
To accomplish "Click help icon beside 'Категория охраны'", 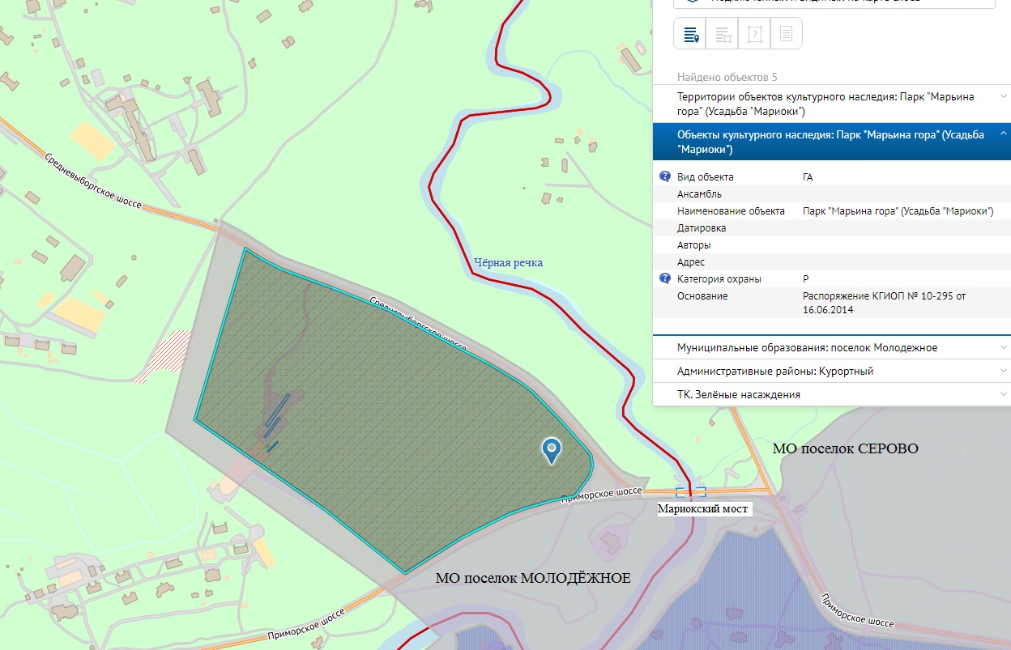I will [665, 278].
